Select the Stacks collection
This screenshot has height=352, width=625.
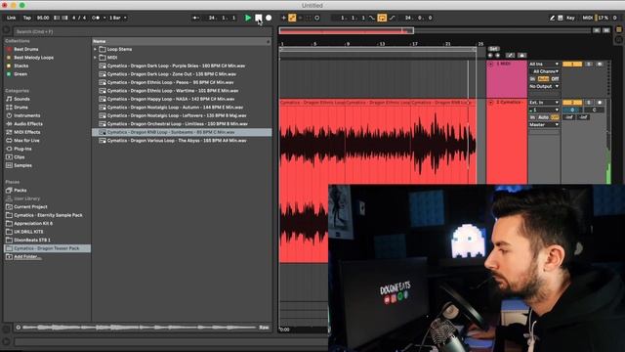[21, 66]
